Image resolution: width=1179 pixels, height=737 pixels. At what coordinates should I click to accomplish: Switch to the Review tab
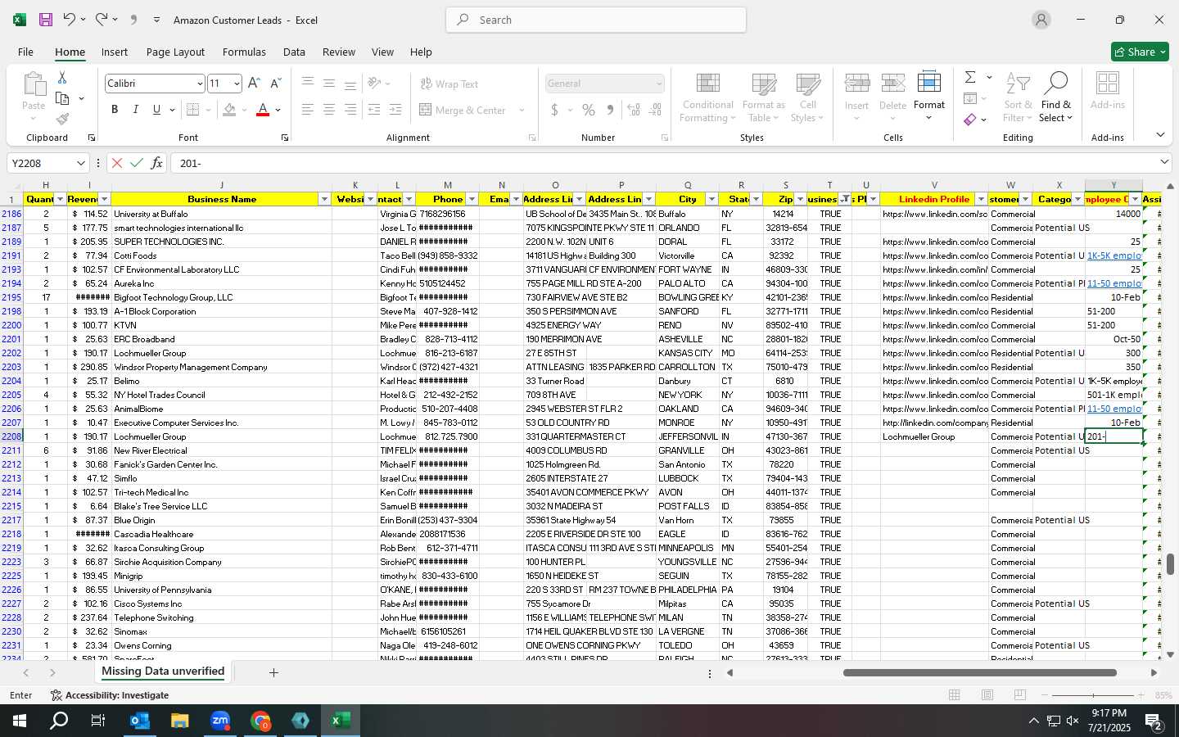click(x=338, y=52)
